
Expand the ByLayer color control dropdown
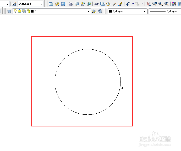(145, 11)
